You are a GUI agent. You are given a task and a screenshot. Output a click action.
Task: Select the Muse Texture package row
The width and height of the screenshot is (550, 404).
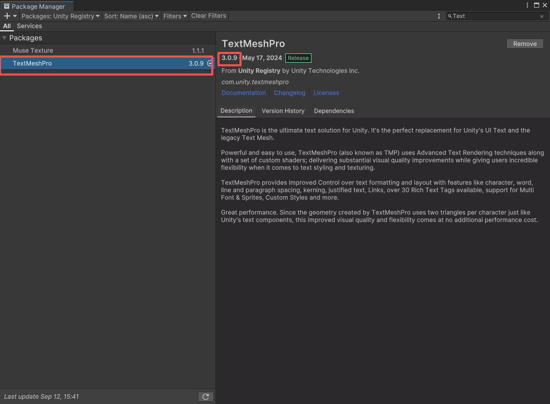click(x=107, y=50)
